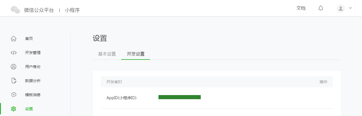The width and height of the screenshot is (362, 116).
Task: Open the notification bell icon
Action: pyautogui.click(x=321, y=8)
